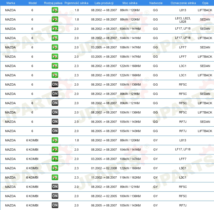Select the date range 01.2002 -> 02.2008
Viewport: 214px width, 210px height.
pyautogui.click(x=104, y=168)
